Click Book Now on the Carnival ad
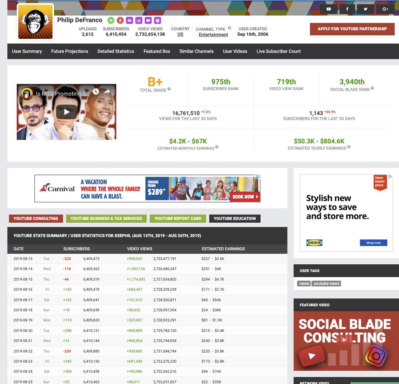 pos(245,197)
